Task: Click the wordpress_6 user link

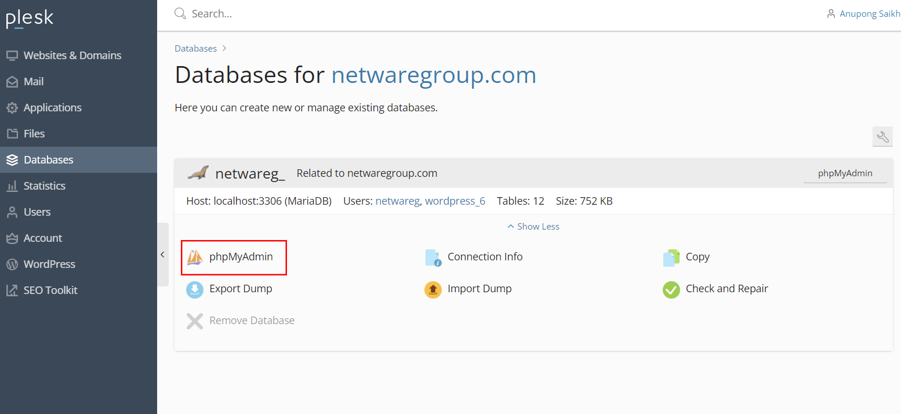Action: coord(455,201)
